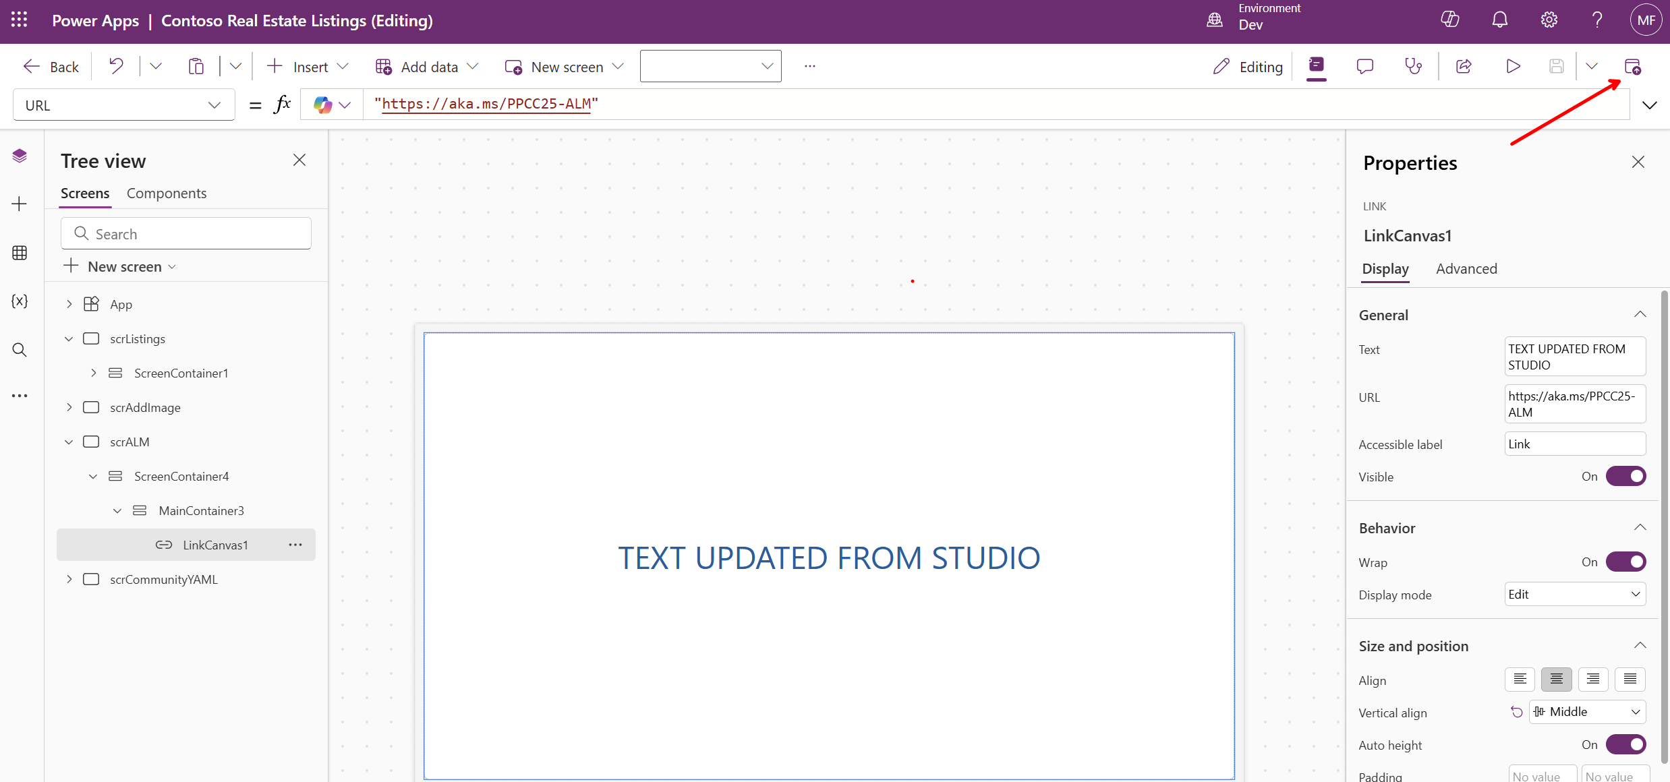
Task: Switch to the Components tab
Action: 167,193
